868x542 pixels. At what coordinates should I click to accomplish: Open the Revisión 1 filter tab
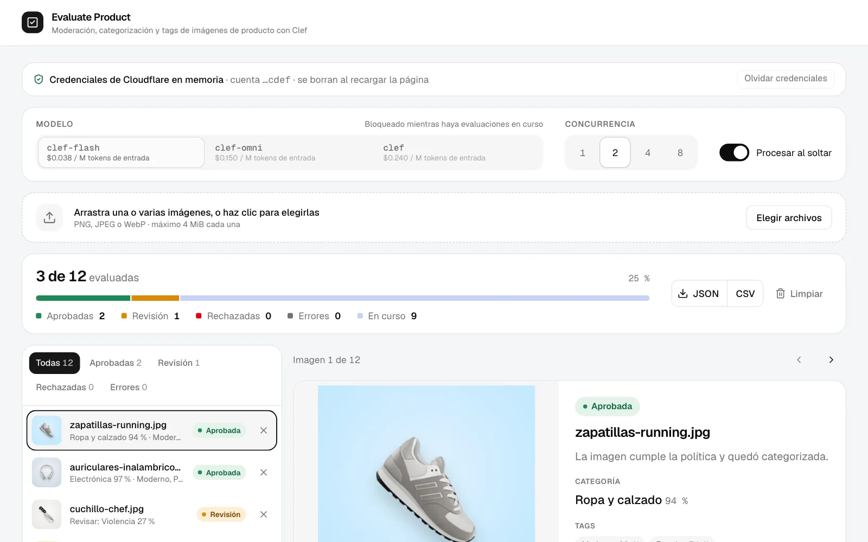coord(179,363)
